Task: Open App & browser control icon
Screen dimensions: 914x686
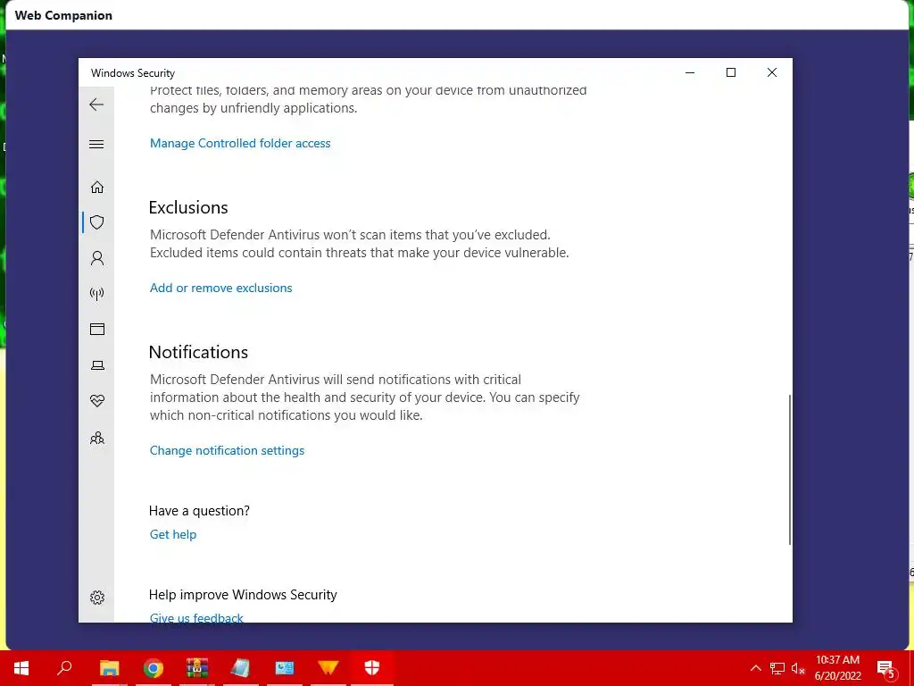Action: [96, 329]
